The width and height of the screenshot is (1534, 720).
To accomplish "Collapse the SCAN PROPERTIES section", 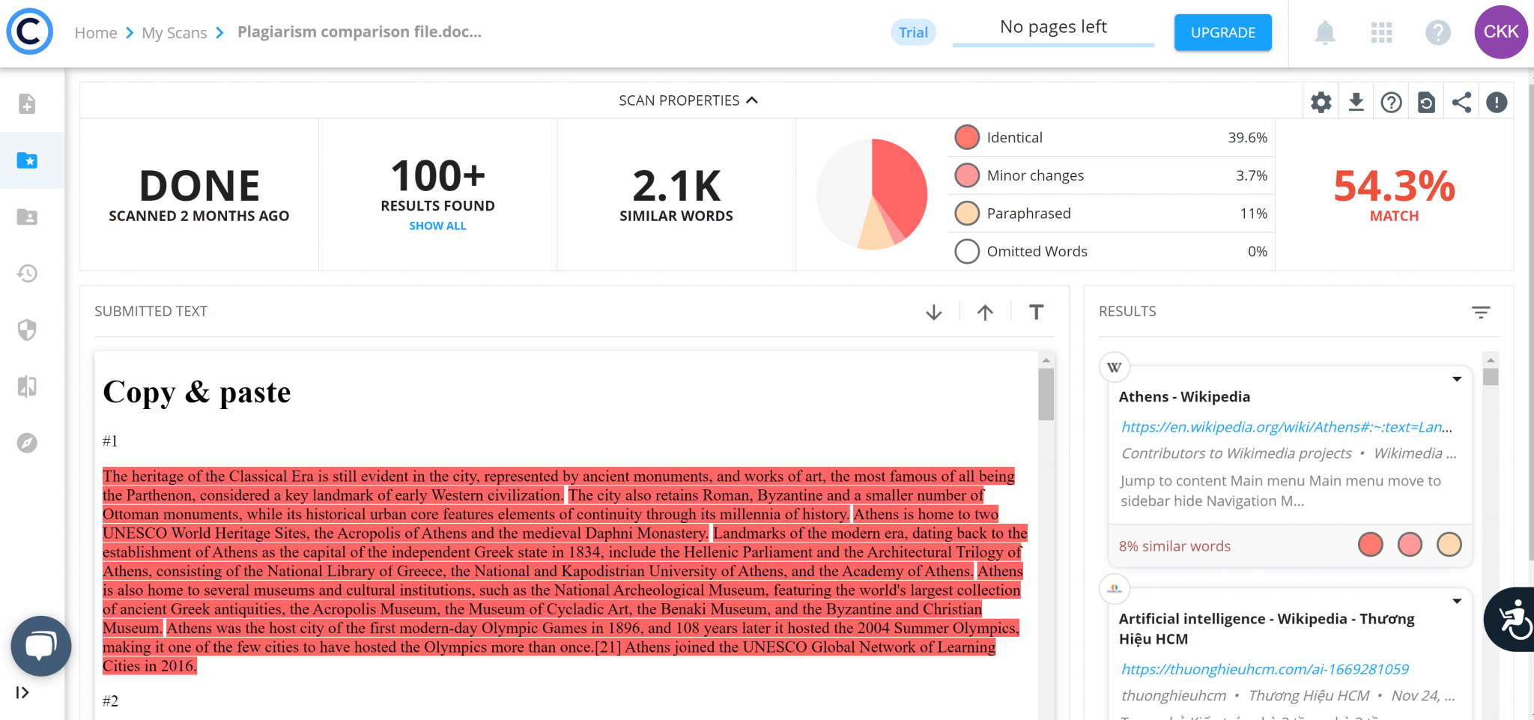I will pyautogui.click(x=753, y=100).
